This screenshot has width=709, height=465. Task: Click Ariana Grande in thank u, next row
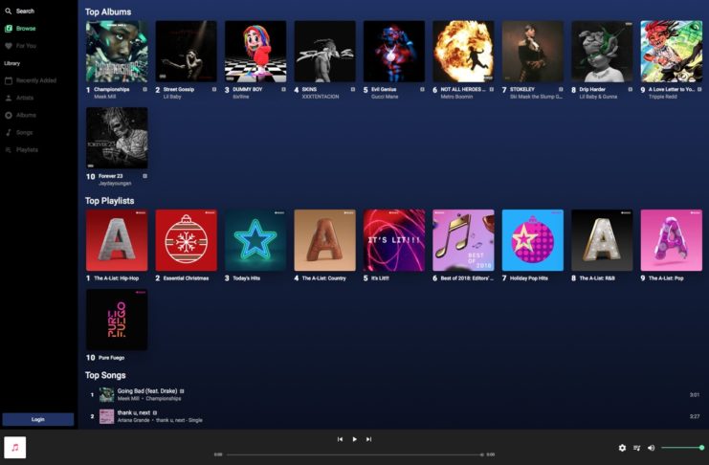[x=133, y=420]
